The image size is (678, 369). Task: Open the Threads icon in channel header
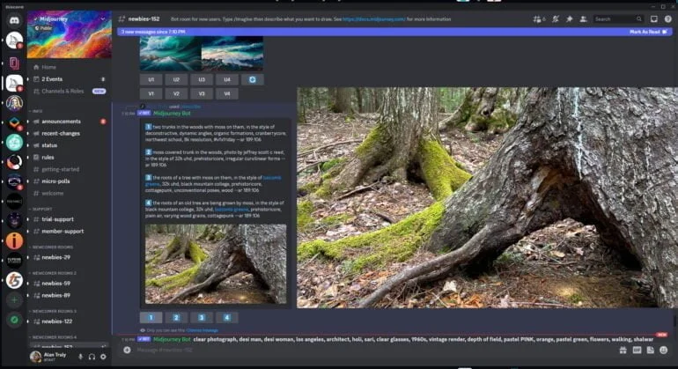coord(536,18)
